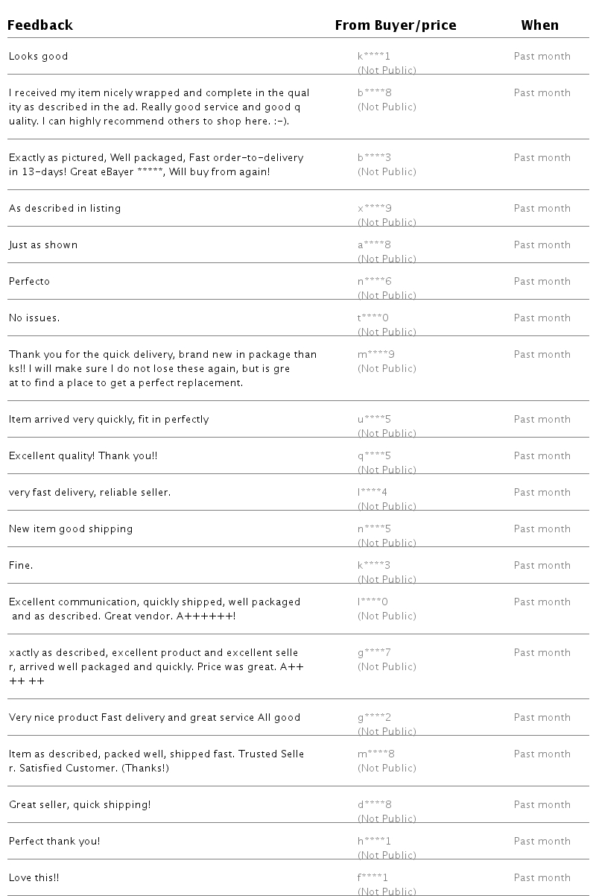The width and height of the screenshot is (596, 896).
Task: Click "Great seller, quick shipping!" comment
Action: 80,804
